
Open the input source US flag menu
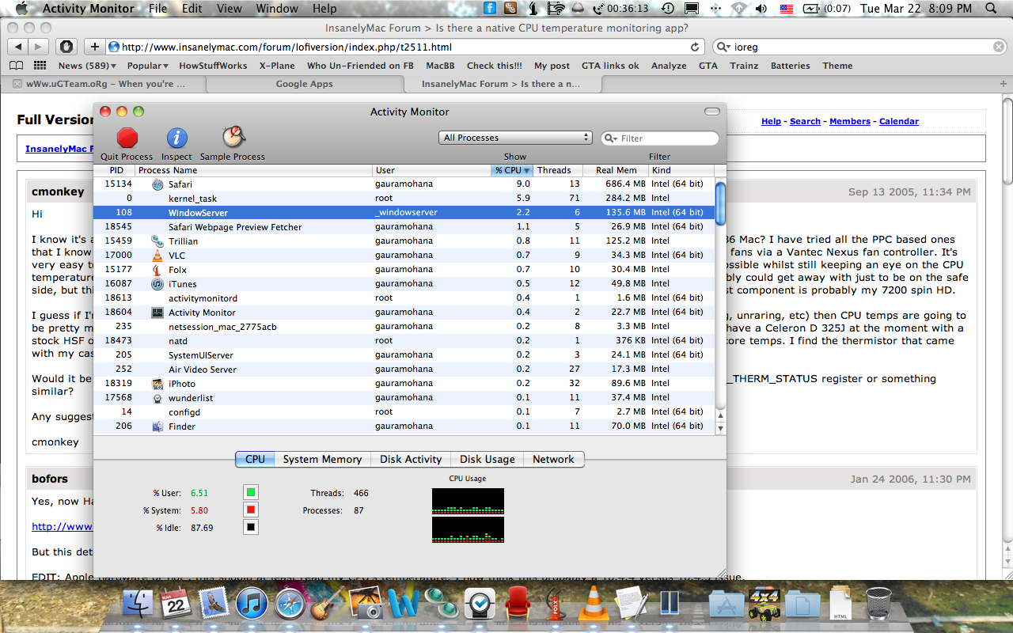click(787, 9)
